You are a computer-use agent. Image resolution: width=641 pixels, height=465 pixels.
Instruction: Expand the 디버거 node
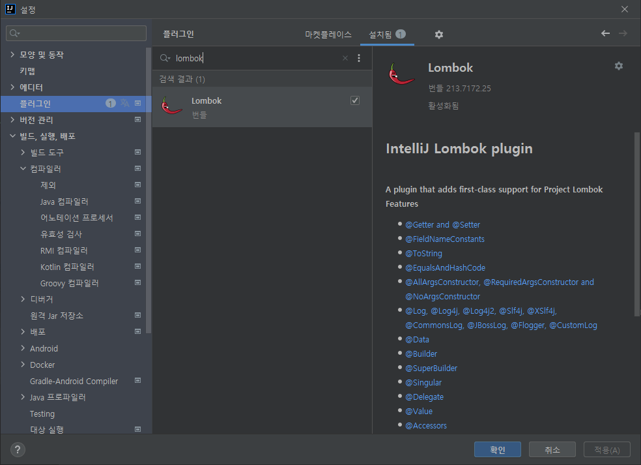[x=23, y=299]
